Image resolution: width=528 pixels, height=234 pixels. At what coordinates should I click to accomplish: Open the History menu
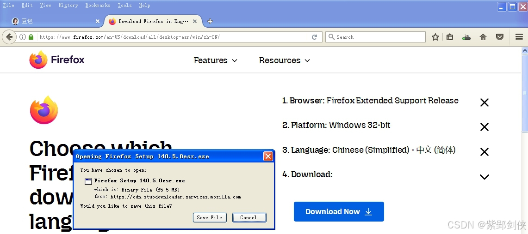coord(68,5)
